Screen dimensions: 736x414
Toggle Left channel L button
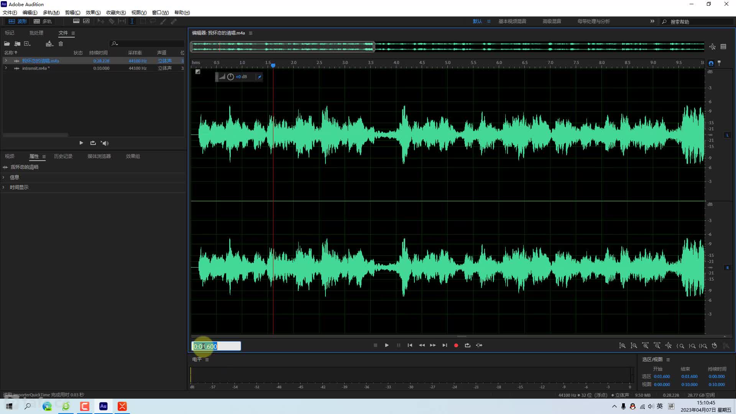(727, 135)
